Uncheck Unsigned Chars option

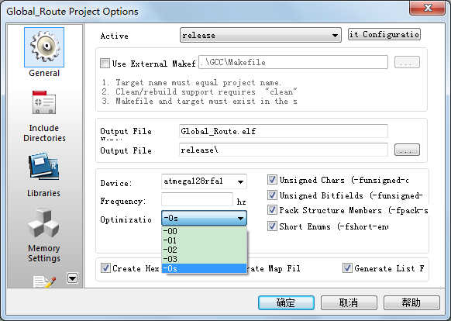click(272, 180)
